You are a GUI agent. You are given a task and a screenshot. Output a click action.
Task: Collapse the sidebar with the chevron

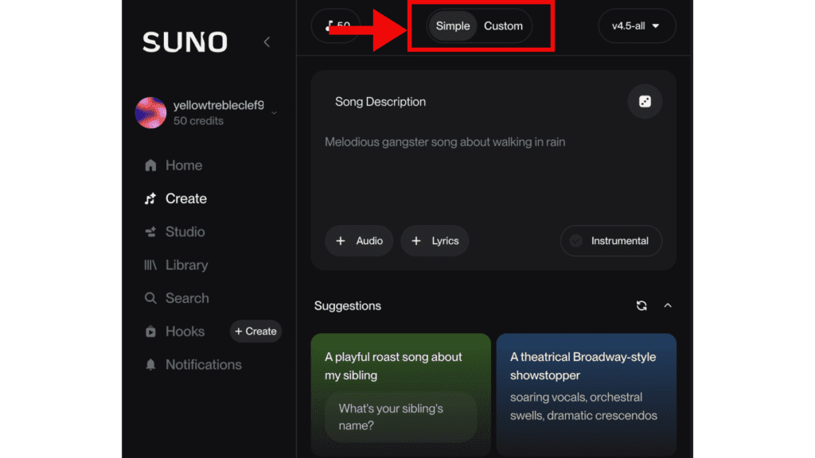(267, 42)
